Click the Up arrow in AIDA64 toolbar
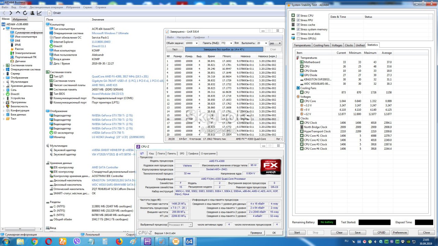Image resolution: width=438 pixels, height=246 pixels. pos(18,13)
